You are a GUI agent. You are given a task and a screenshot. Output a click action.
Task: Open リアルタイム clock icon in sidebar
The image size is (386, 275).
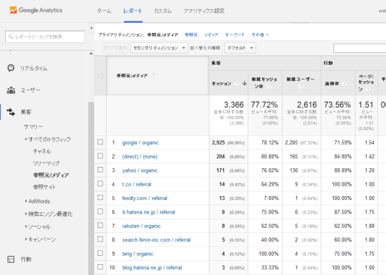pyautogui.click(x=11, y=68)
